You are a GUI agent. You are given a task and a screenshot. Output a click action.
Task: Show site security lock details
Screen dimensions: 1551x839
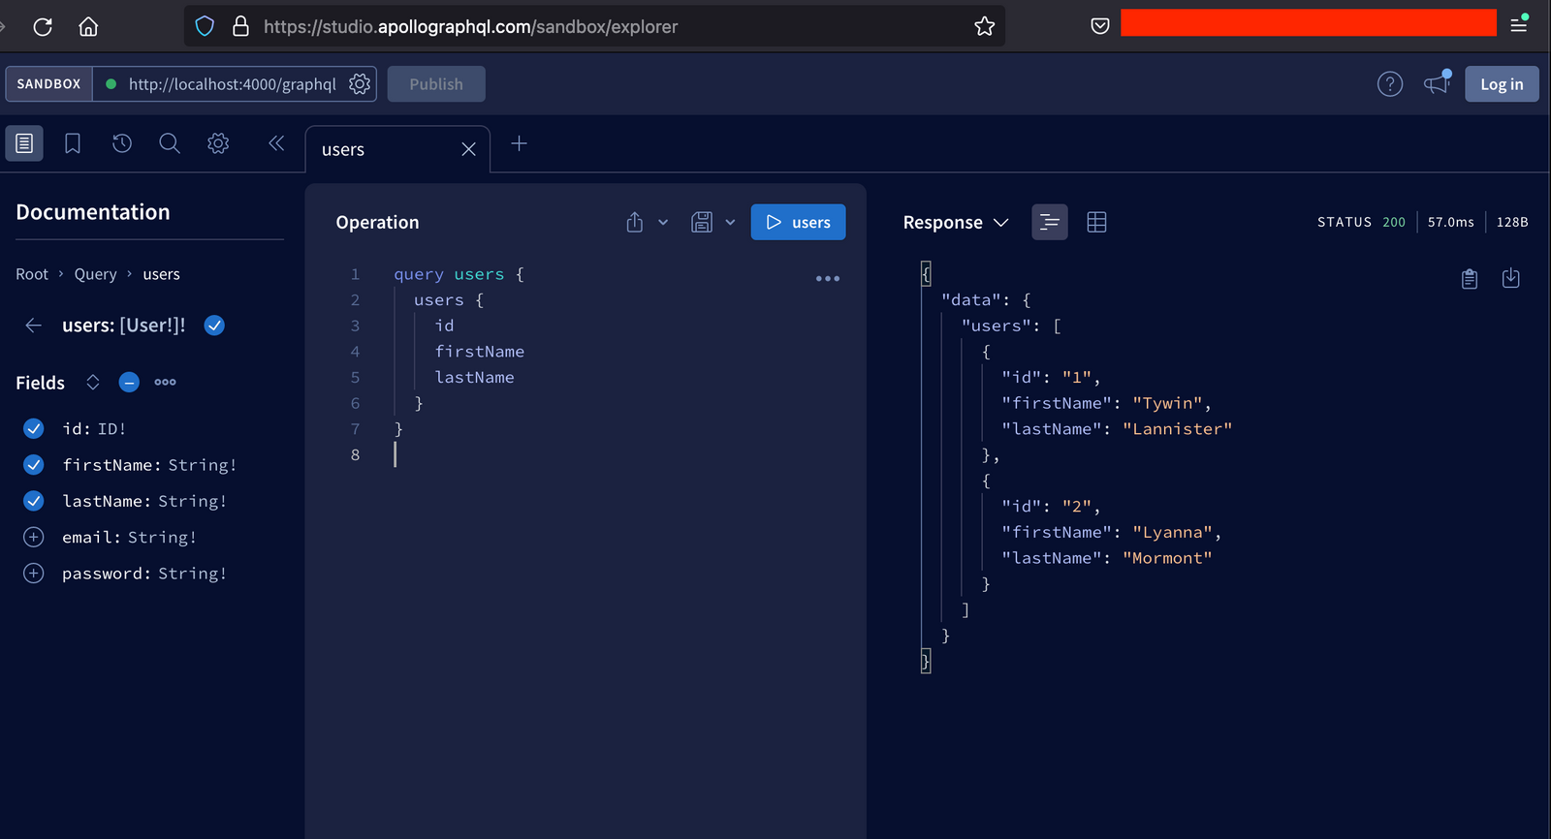click(240, 26)
